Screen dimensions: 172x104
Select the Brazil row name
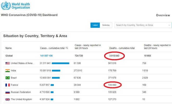[x=14, y=78]
